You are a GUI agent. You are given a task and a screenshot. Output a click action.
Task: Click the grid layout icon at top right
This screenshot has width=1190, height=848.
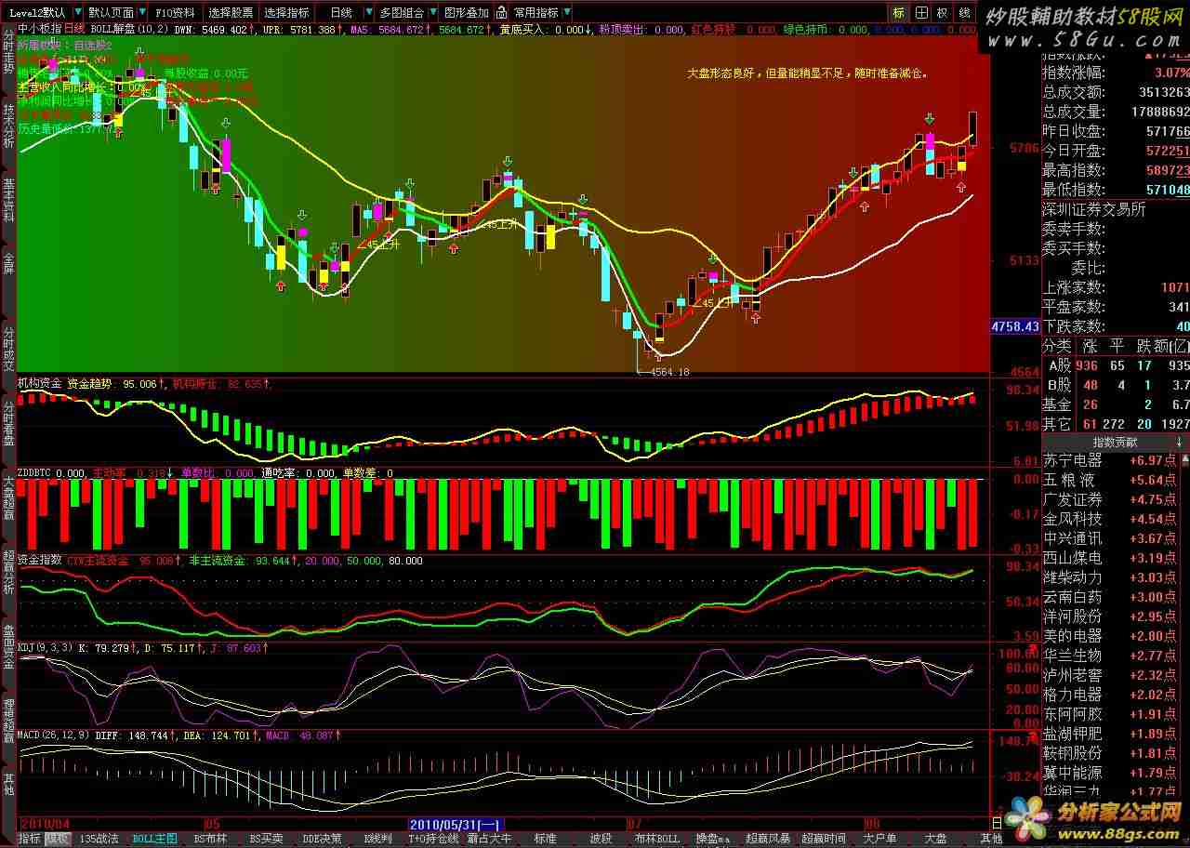pos(920,13)
